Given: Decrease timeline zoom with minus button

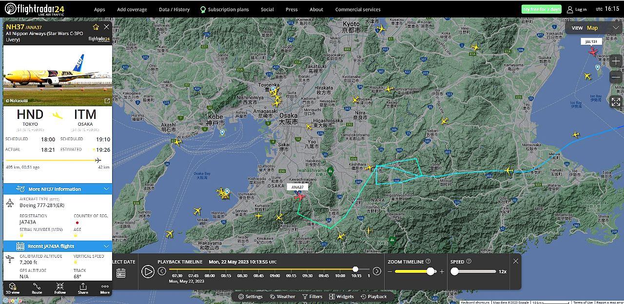Looking at the screenshot, I should (390, 271).
